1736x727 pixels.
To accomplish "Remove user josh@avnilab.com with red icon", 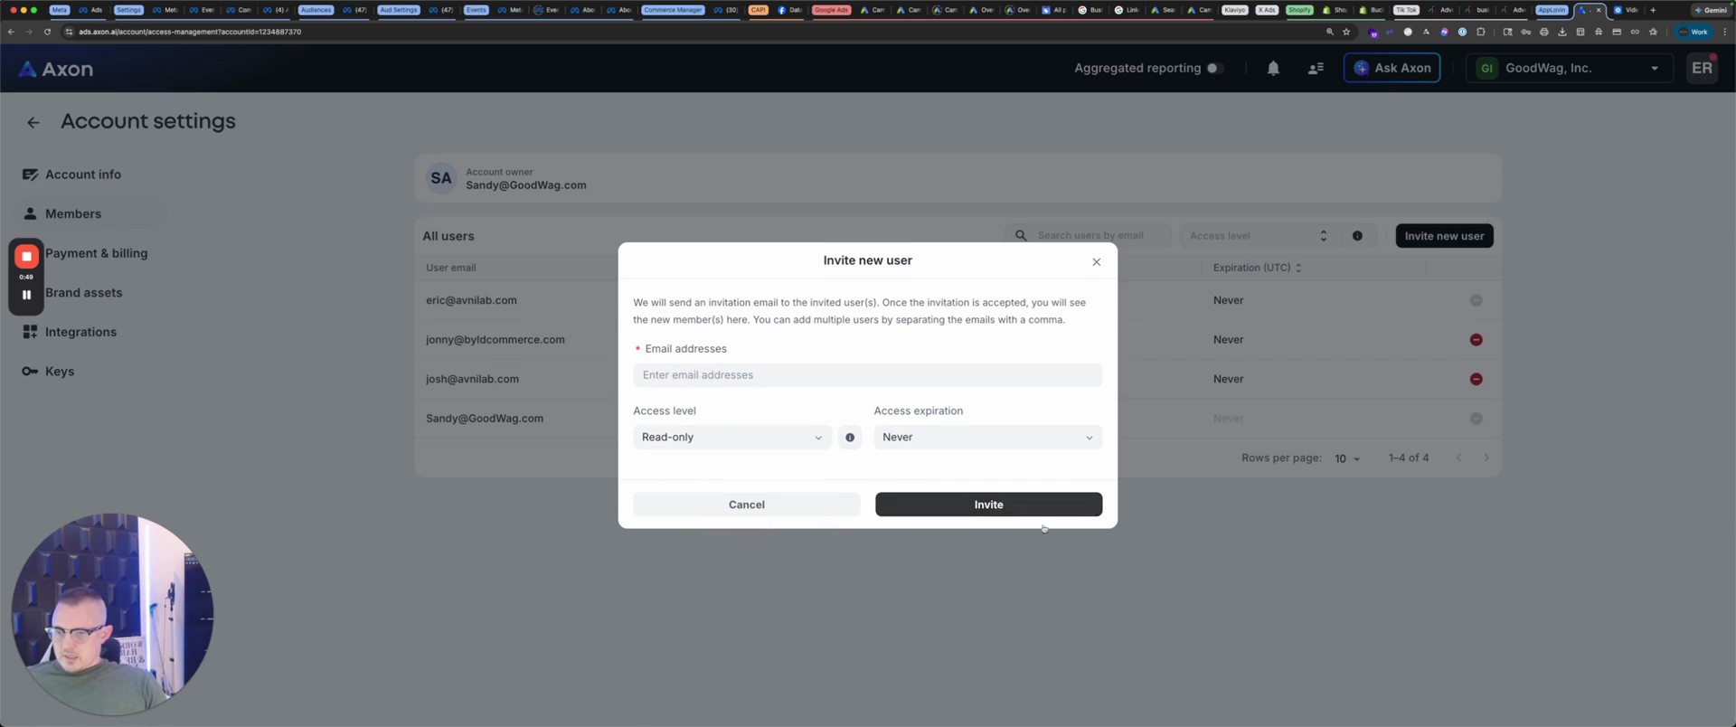I will [x=1476, y=380].
